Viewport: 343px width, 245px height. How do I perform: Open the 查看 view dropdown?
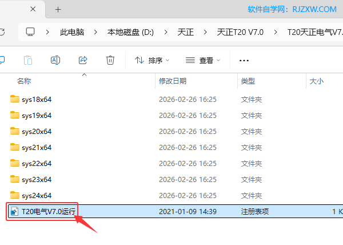point(203,60)
